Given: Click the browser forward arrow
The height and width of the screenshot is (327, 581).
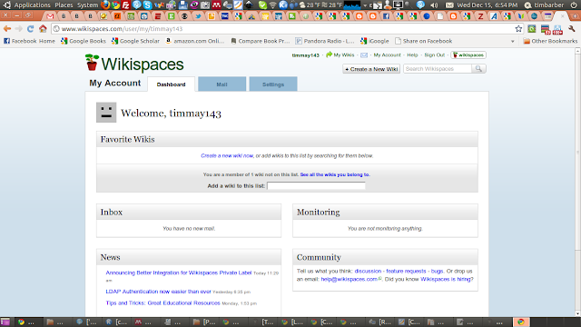Looking at the screenshot, I should [18, 29].
